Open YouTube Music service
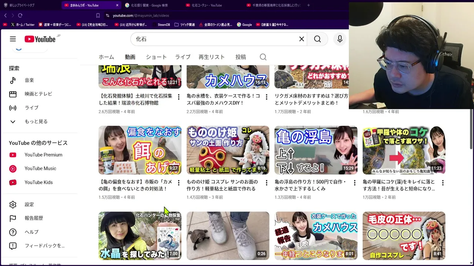The width and height of the screenshot is (474, 266). tap(40, 168)
